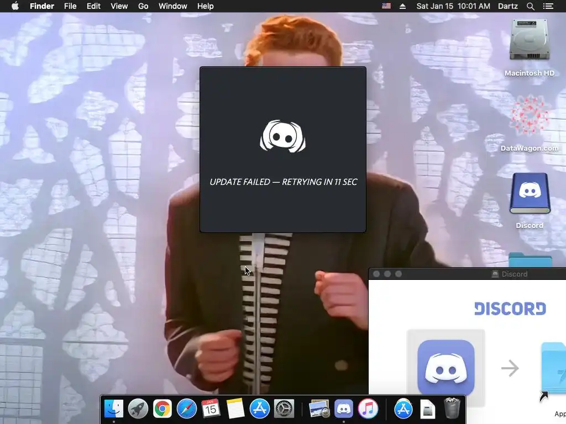Open Notification Center list icon
The image size is (566, 424).
tap(548, 6)
